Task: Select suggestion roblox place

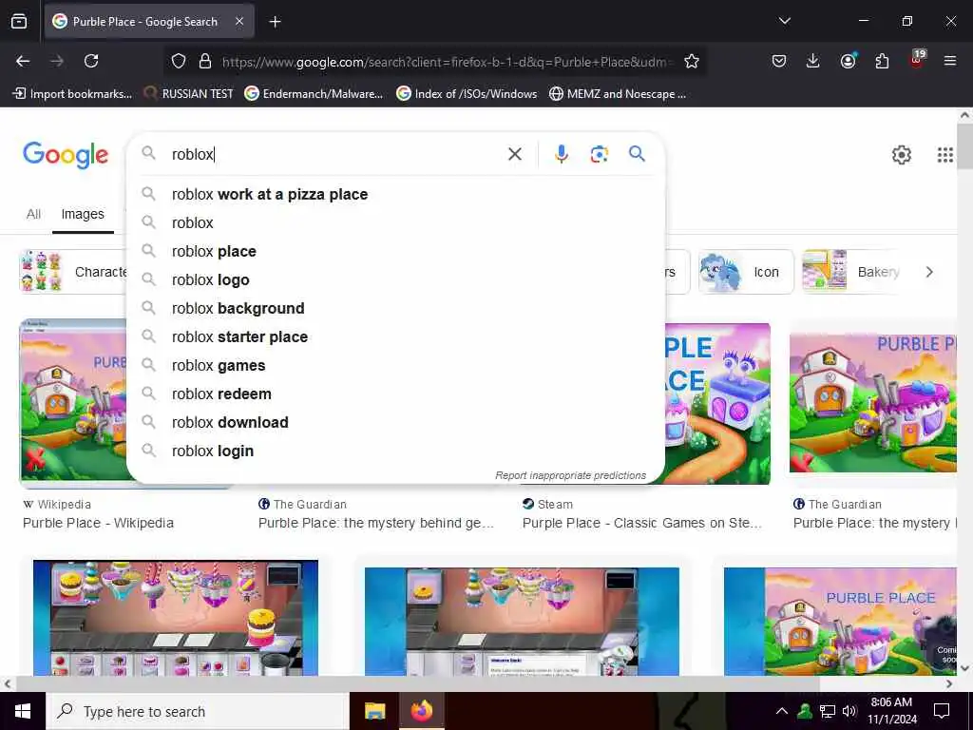Action: tap(395, 251)
